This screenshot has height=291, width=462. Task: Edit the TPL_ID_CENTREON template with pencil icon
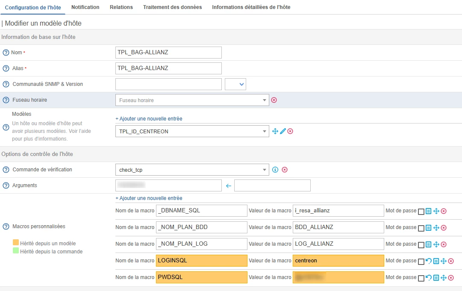(282, 131)
